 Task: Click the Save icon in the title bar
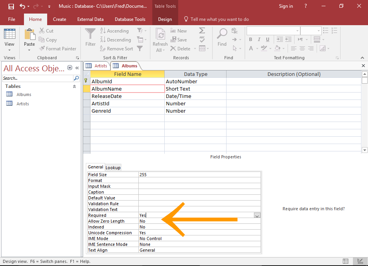[x=11, y=6]
